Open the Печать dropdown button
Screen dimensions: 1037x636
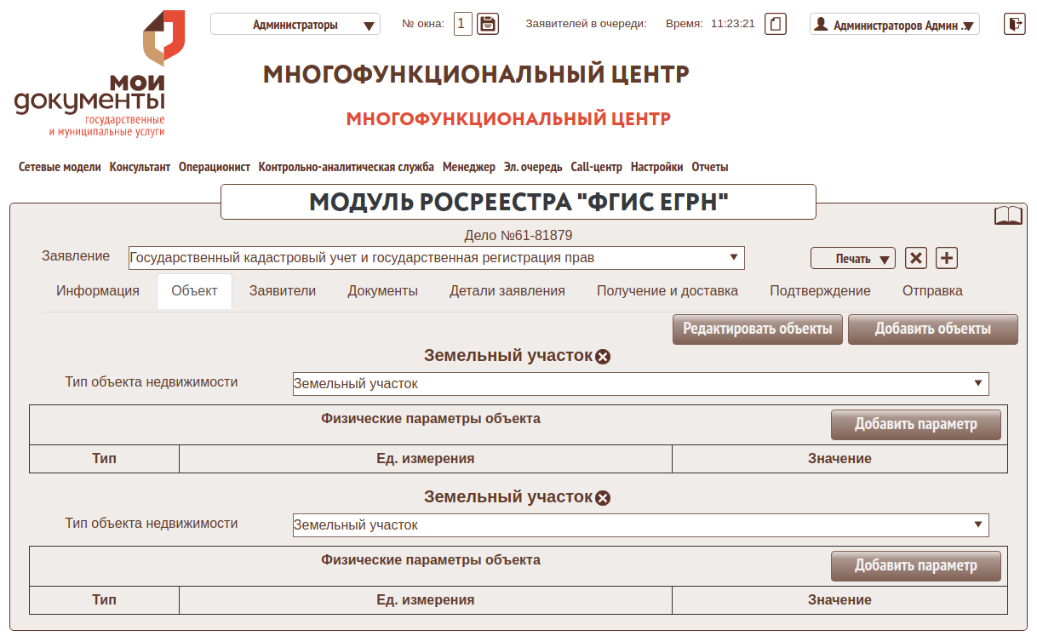pos(853,259)
